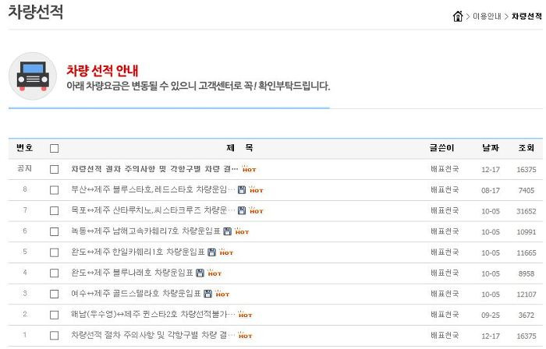Open 이용안내 in the breadcrumb
Image resolution: width=546 pixels, height=349 pixels.
(487, 16)
